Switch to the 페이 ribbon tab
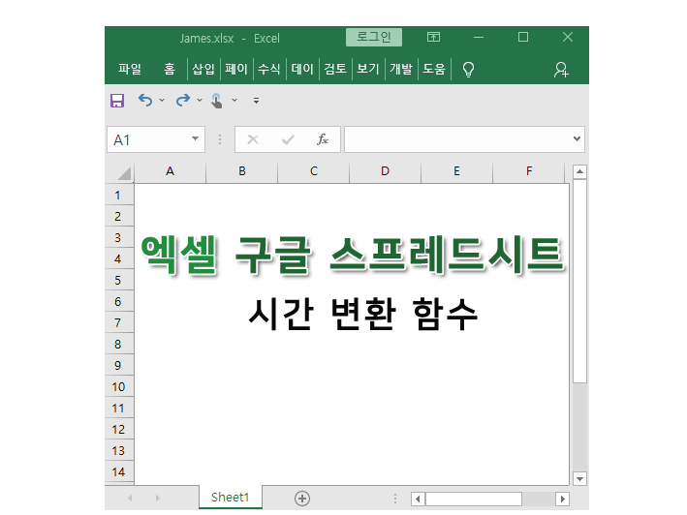687x515 pixels. pos(236,69)
